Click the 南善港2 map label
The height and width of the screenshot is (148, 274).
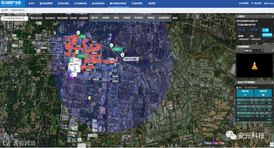(x=95, y=53)
